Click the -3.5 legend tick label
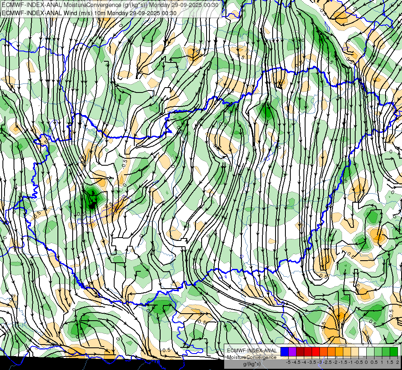402x370 pixels. (x=312, y=362)
